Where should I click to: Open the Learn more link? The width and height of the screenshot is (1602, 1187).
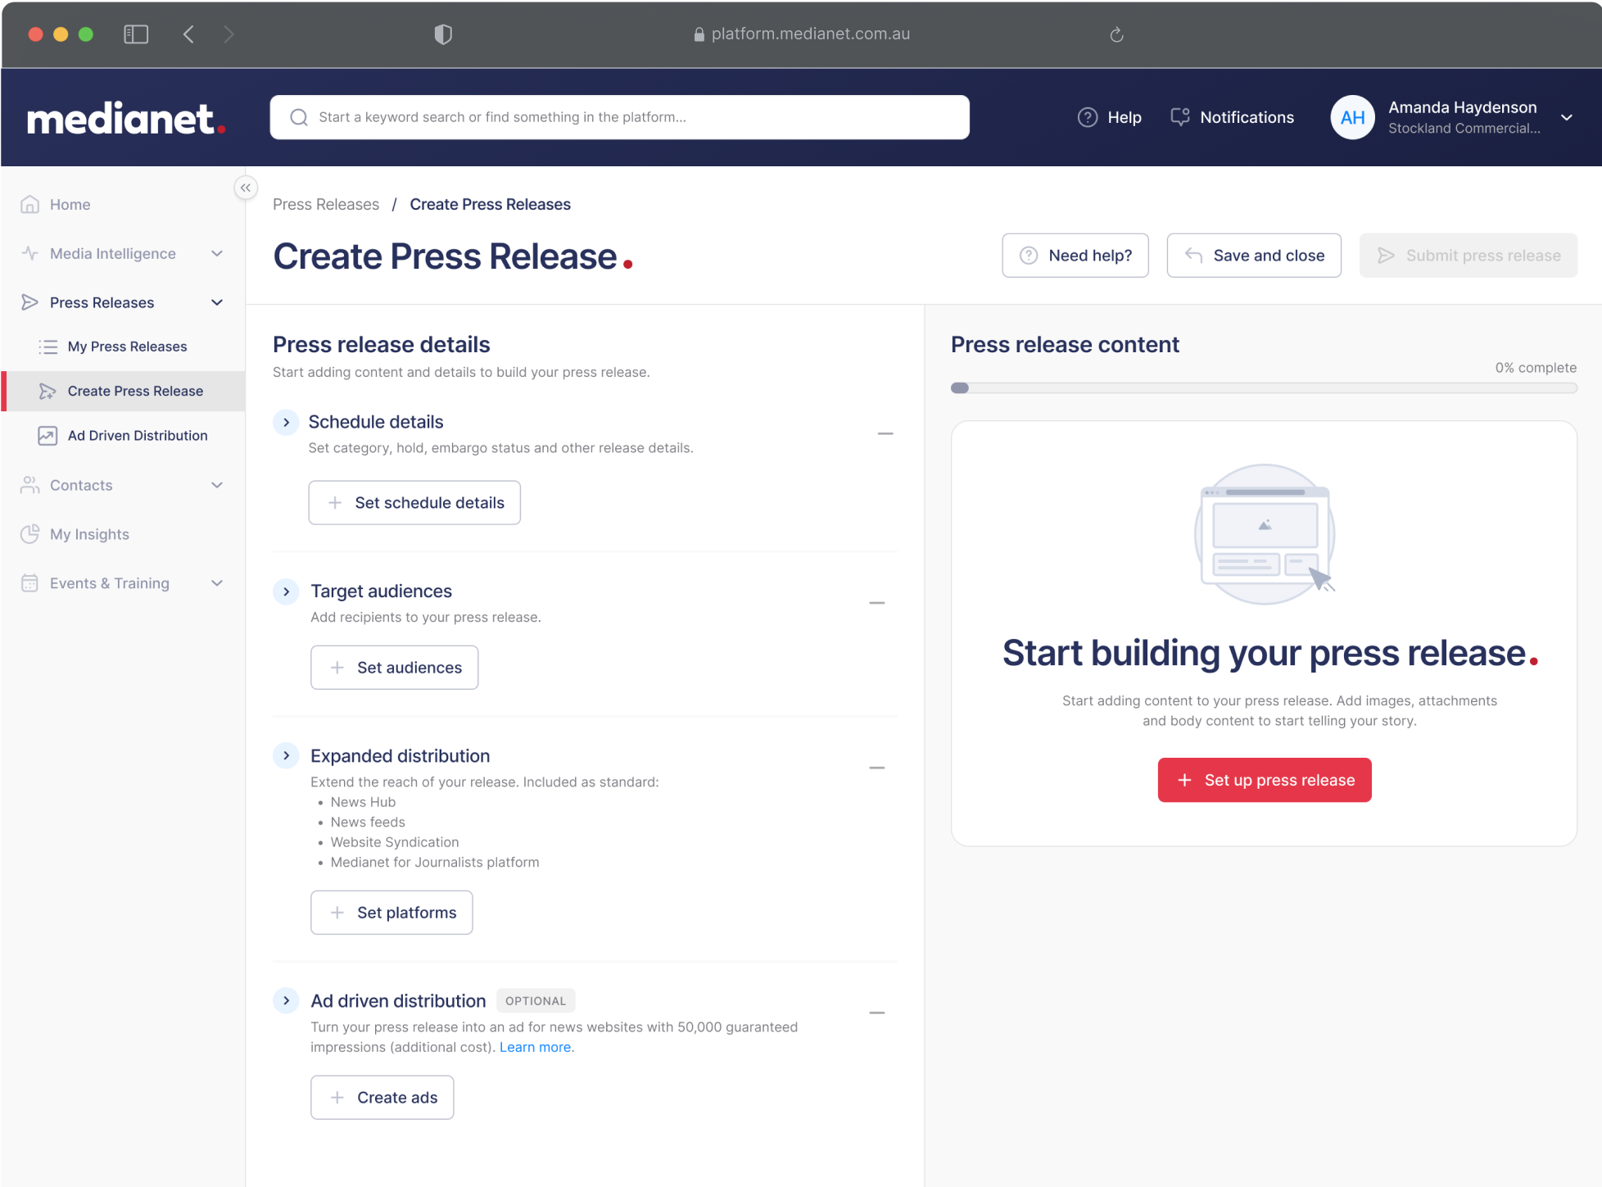[535, 1047]
